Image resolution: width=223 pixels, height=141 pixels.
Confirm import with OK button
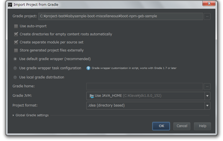click(161, 126)
